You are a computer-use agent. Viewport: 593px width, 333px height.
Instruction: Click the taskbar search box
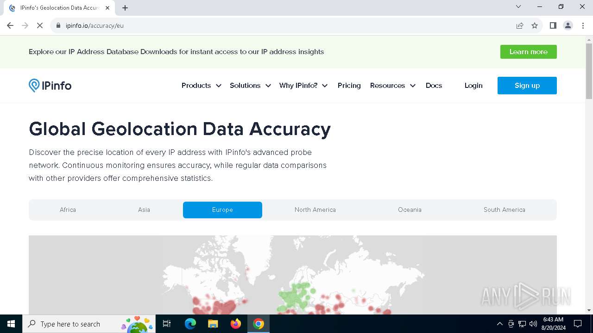point(88,324)
